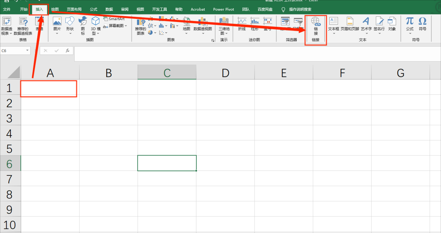Click the π 公式 equation icon
The width and height of the screenshot is (441, 233).
click(410, 21)
